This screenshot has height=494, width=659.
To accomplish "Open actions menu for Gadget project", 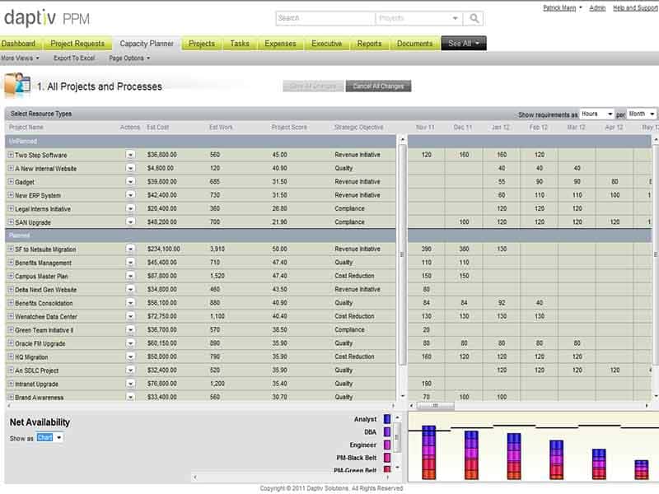I will coord(130,182).
